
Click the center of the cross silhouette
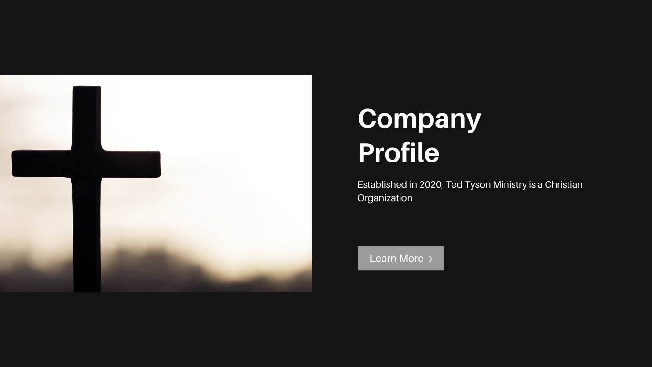tap(86, 163)
